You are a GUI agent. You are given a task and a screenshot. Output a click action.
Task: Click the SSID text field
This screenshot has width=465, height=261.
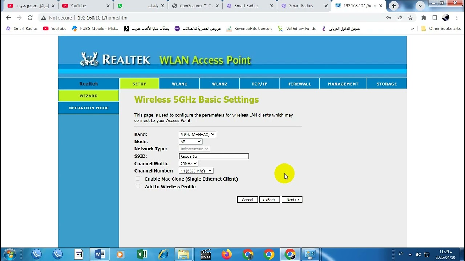pyautogui.click(x=214, y=156)
